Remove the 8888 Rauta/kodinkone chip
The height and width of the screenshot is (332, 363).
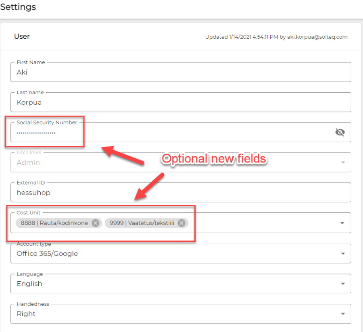tap(95, 223)
